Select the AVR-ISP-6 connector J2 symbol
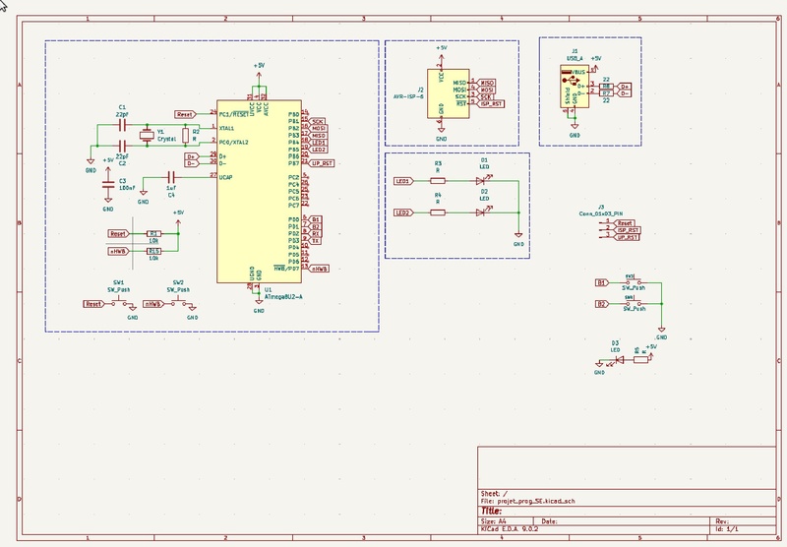Image resolution: width=787 pixels, height=547 pixels. (449, 93)
